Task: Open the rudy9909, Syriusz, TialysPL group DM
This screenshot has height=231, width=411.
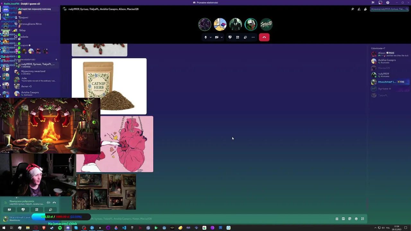Action: (x=36, y=65)
